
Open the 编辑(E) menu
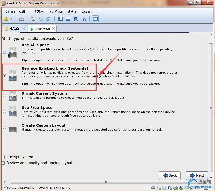pyautogui.click(x=24, y=12)
